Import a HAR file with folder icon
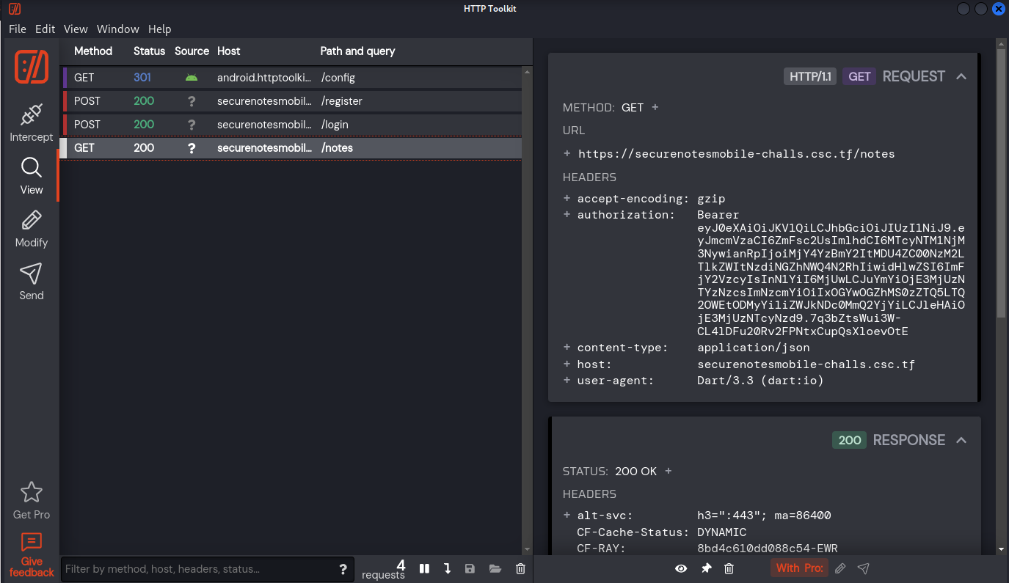1009x583 pixels. pos(495,568)
